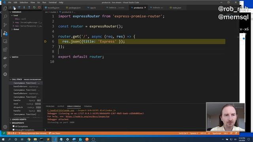Enable the Uncaught Exceptions breakpoint checkbox

[13, 130]
